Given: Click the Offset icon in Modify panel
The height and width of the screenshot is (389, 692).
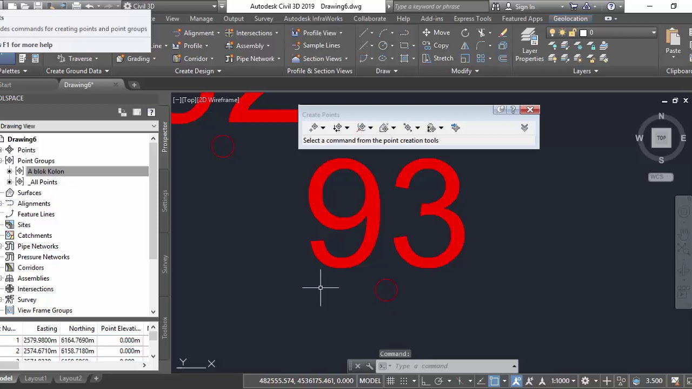Looking at the screenshot, I should coord(503,58).
